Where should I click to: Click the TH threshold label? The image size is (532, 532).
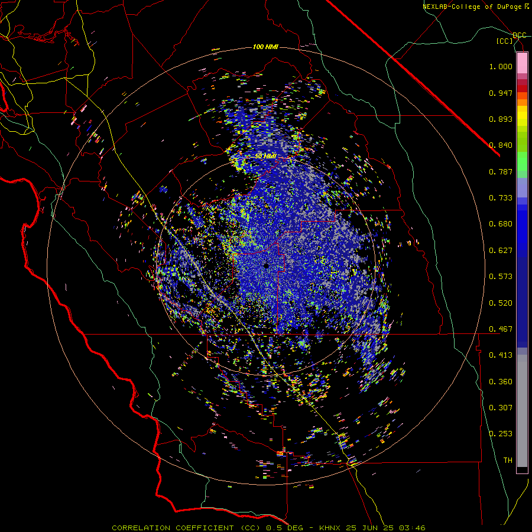click(508, 460)
